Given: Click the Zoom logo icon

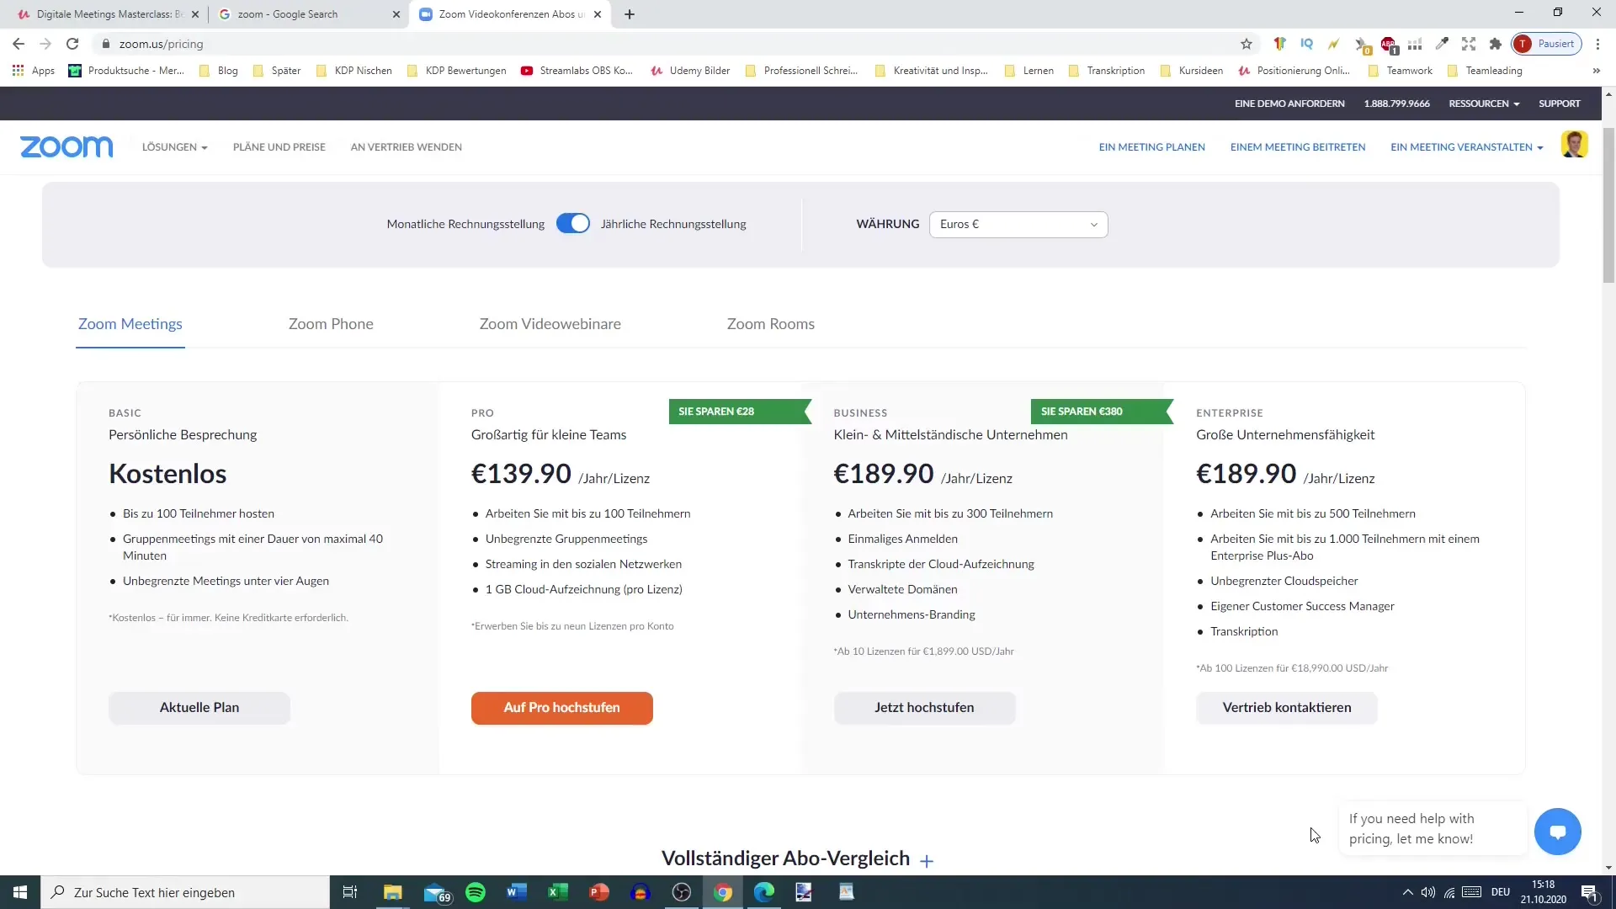Looking at the screenshot, I should click(x=66, y=146).
